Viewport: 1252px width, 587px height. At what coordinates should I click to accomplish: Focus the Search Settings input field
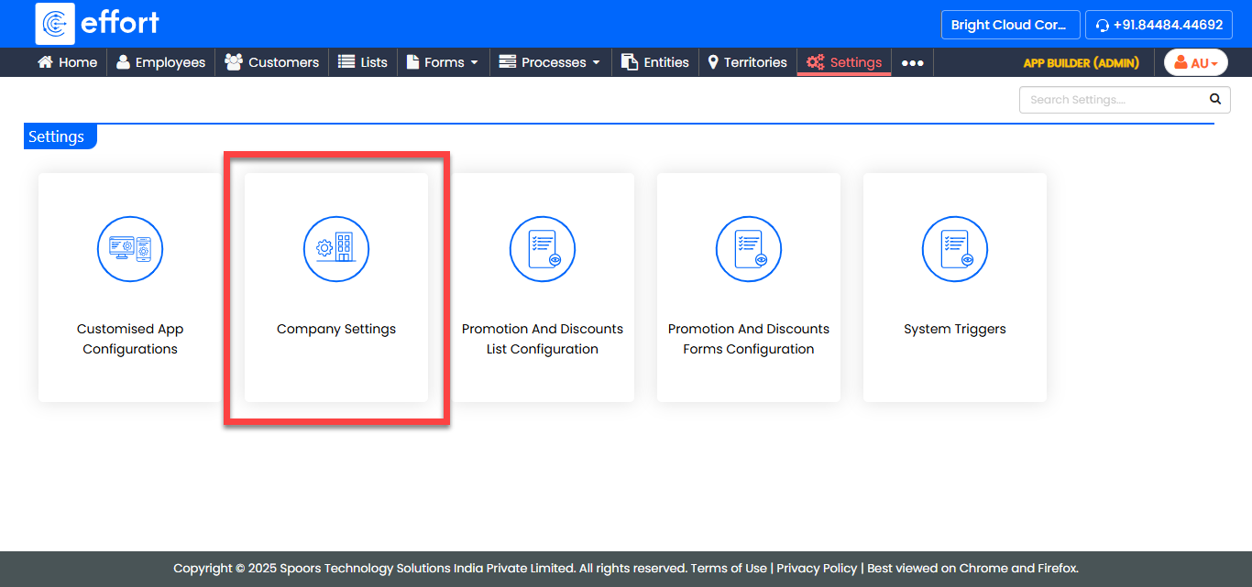(x=1111, y=100)
